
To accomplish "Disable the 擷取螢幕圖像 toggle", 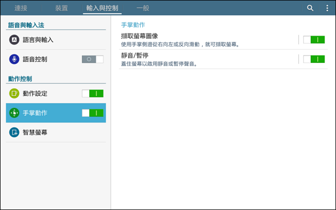I will click(x=314, y=40).
